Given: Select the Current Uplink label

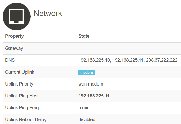Looking at the screenshot, I should pos(20,72).
